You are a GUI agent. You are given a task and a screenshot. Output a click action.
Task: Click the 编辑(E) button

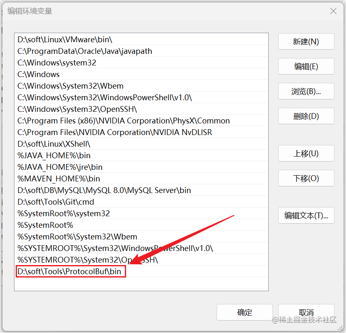[306, 66]
